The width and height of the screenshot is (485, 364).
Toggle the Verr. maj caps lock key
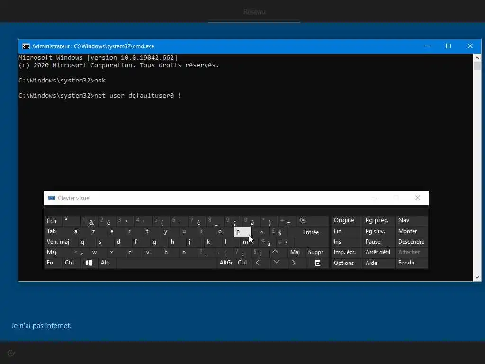point(58,242)
